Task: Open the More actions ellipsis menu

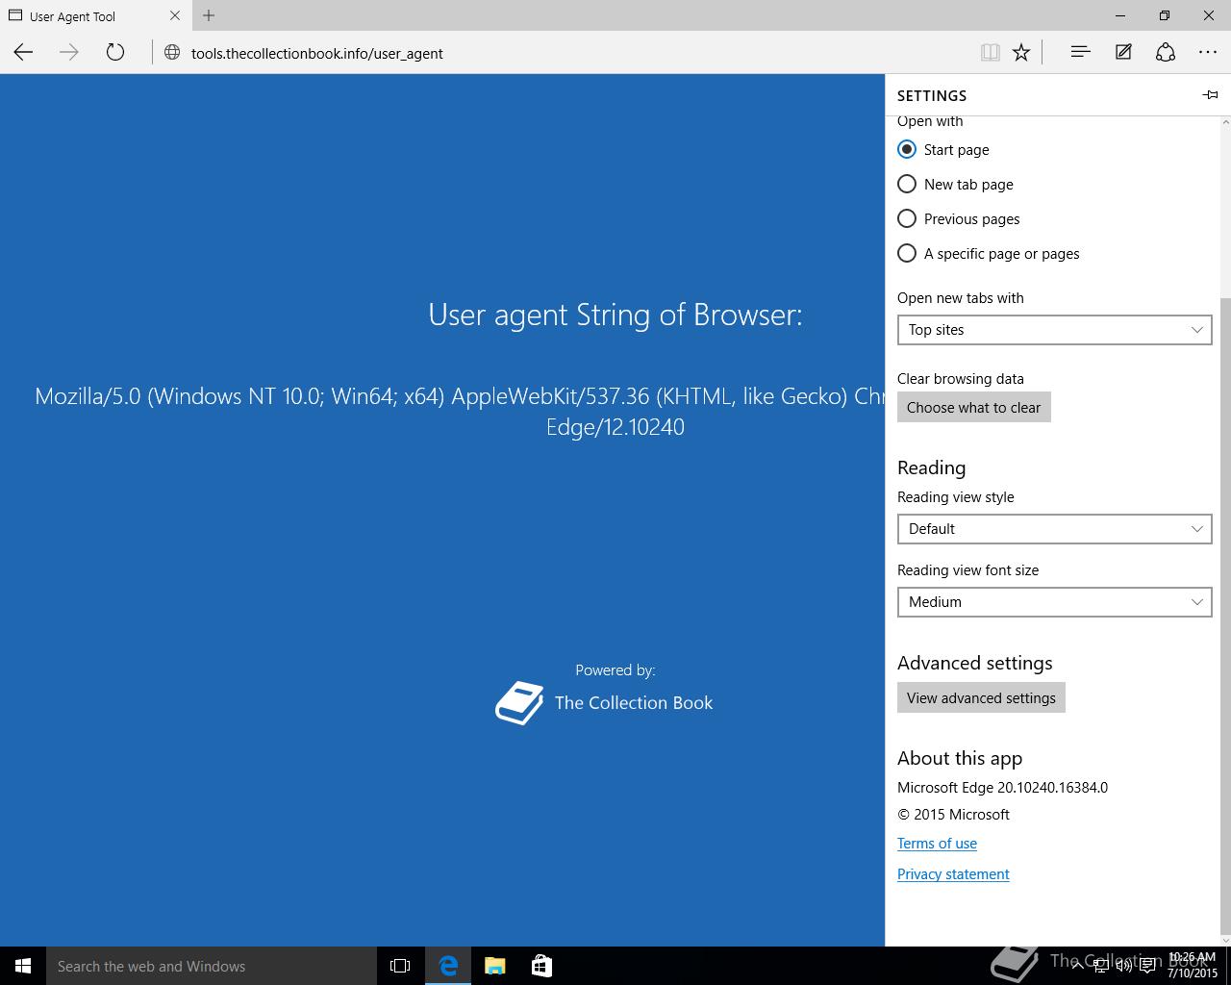Action: (x=1208, y=53)
